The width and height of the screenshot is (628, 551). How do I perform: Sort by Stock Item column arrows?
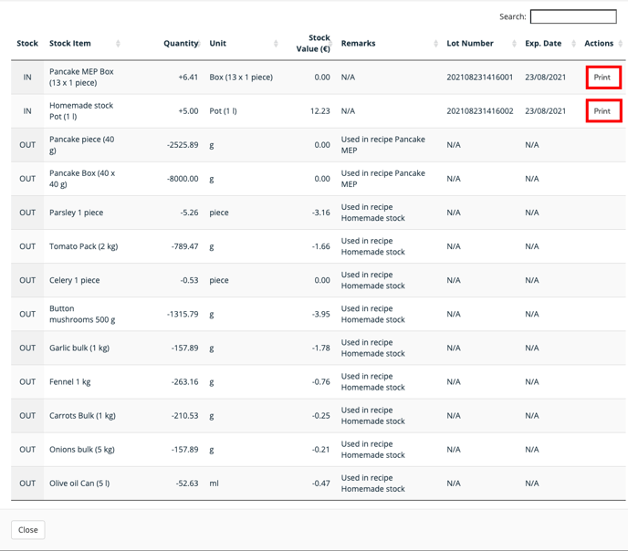coord(118,43)
